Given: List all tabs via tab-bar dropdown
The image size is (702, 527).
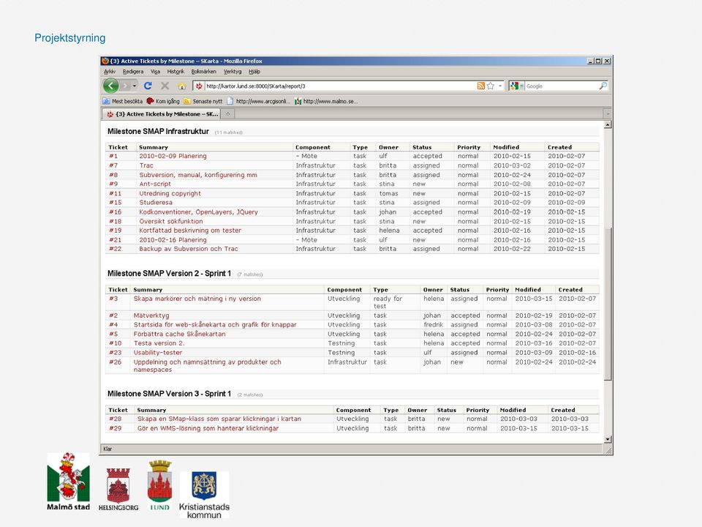Looking at the screenshot, I should pos(608,114).
